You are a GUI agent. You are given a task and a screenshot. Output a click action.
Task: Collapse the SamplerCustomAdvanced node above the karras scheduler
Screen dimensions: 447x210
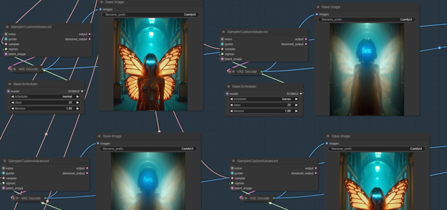223,32
